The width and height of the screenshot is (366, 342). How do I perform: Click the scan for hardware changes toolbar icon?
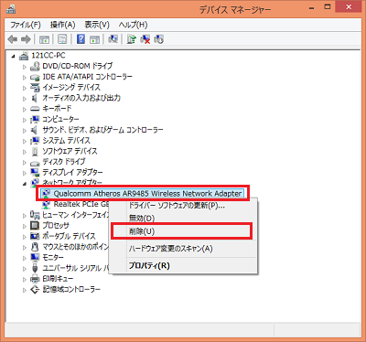113,39
